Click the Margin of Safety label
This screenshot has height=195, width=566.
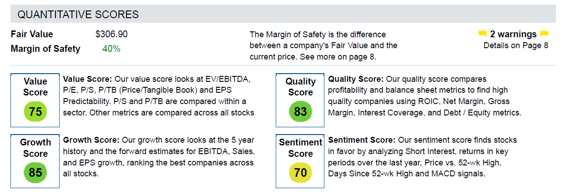tap(45, 49)
